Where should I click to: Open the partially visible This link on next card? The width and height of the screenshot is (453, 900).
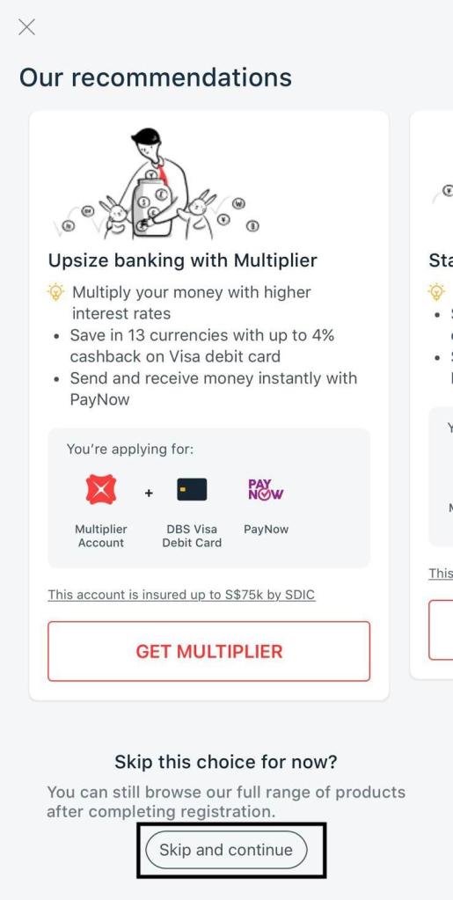441,573
